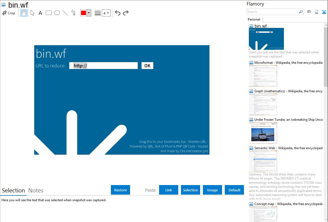
Task: Click the Paste Image button
Action: coord(212,190)
